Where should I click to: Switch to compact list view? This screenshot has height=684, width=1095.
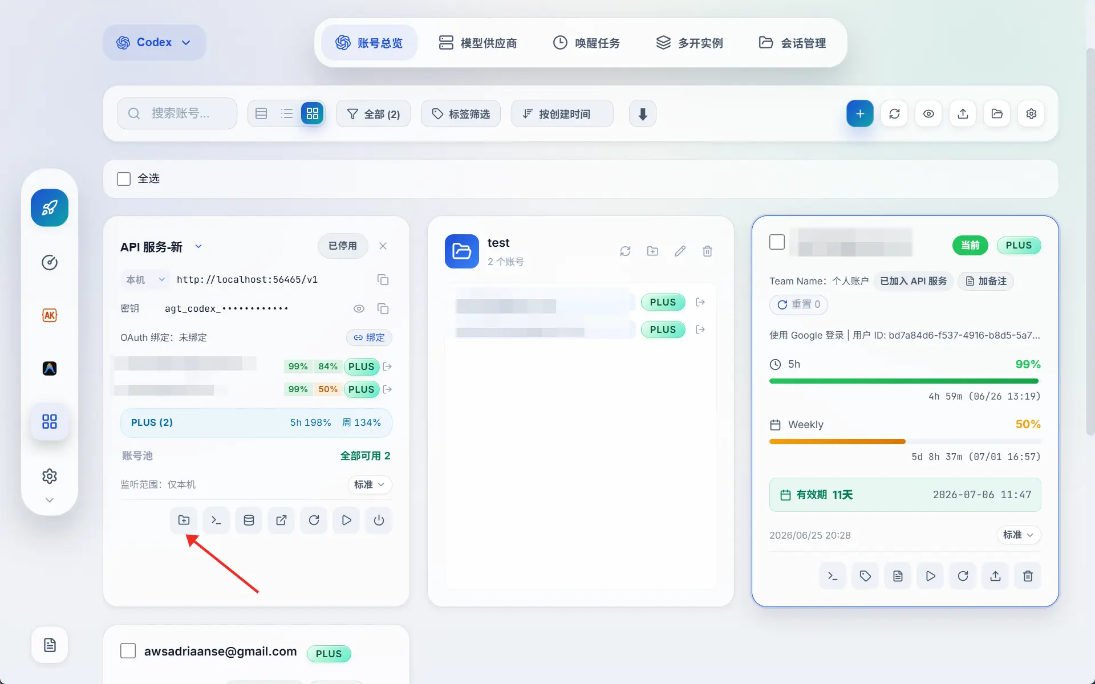[x=287, y=114]
